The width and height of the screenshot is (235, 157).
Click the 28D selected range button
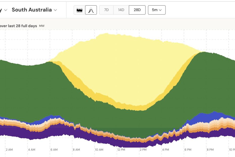coord(137,10)
